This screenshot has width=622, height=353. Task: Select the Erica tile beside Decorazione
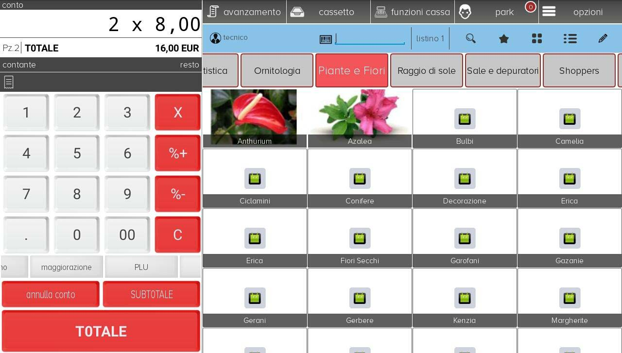(x=570, y=178)
